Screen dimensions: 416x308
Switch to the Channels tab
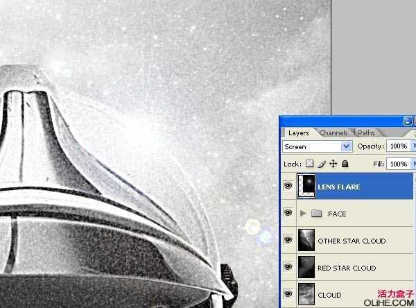pos(333,132)
